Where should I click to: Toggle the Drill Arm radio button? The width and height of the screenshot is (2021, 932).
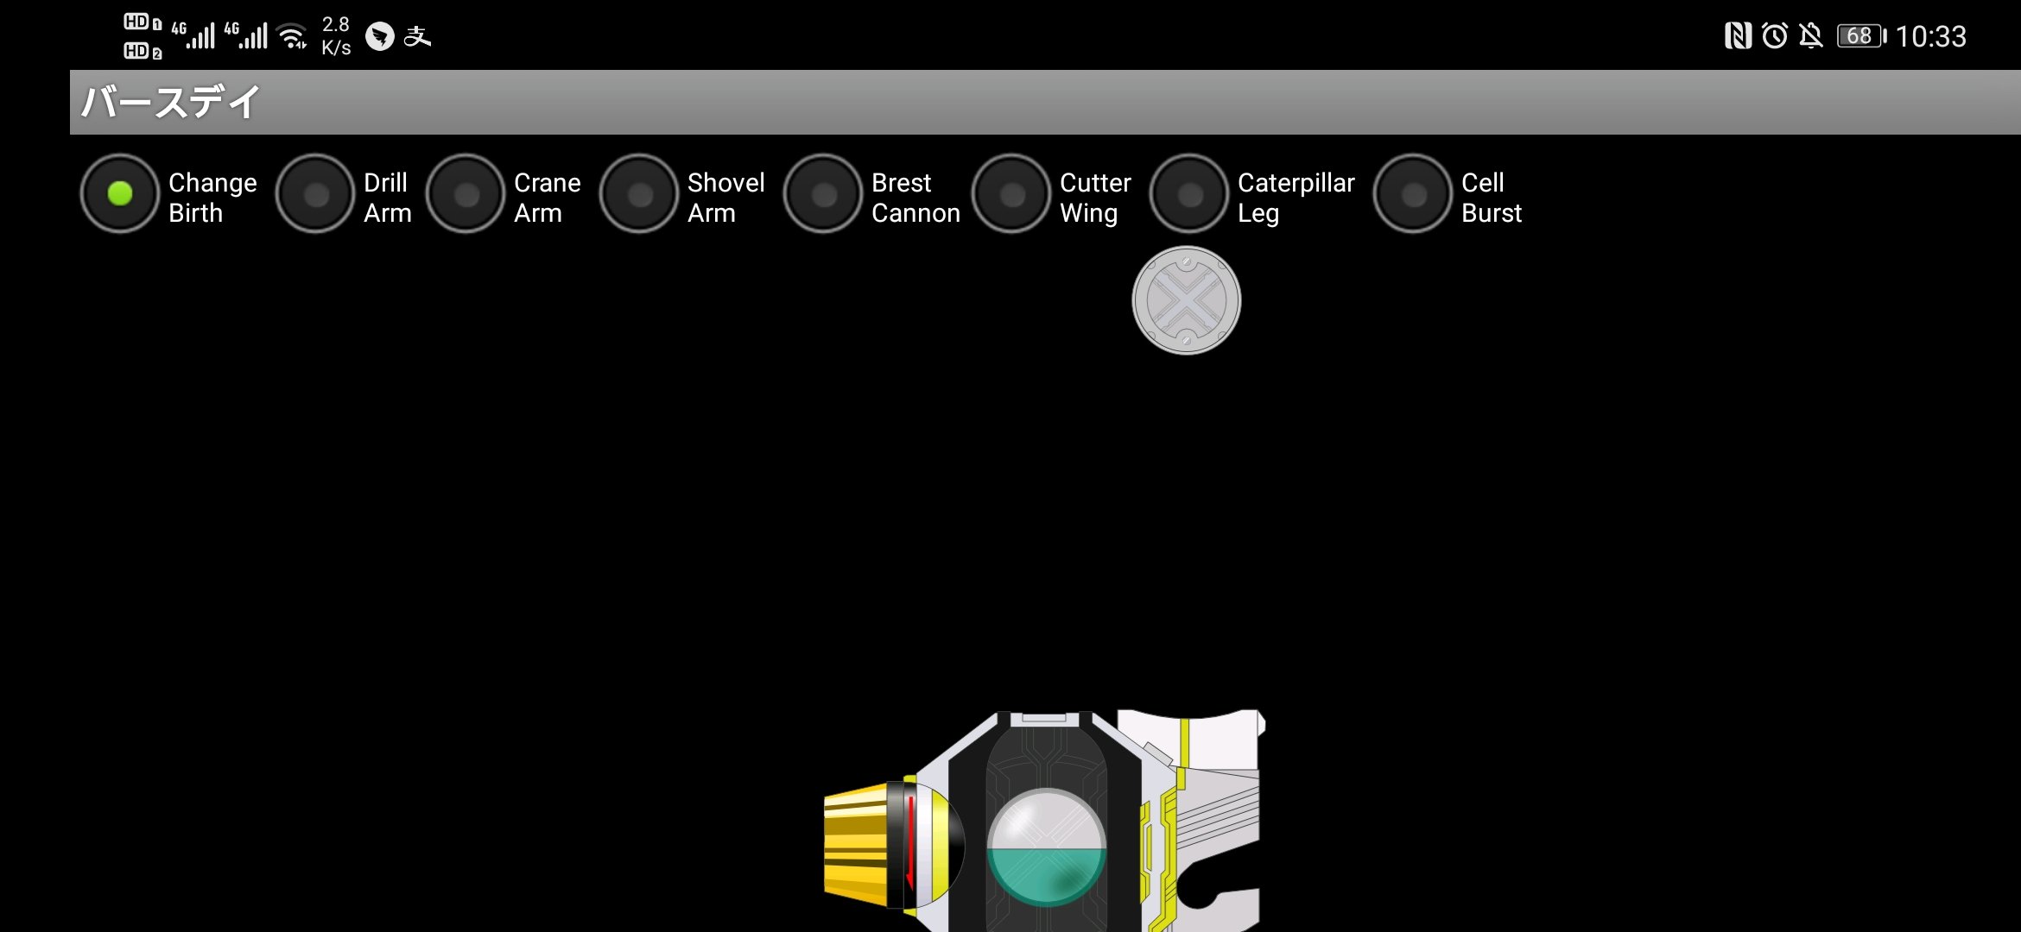(x=316, y=196)
